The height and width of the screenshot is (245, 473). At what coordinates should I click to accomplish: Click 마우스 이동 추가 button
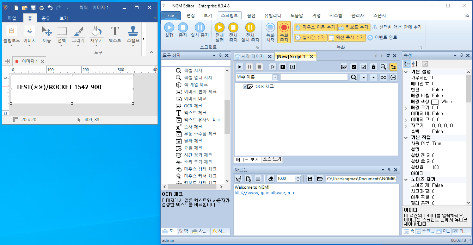(315, 27)
